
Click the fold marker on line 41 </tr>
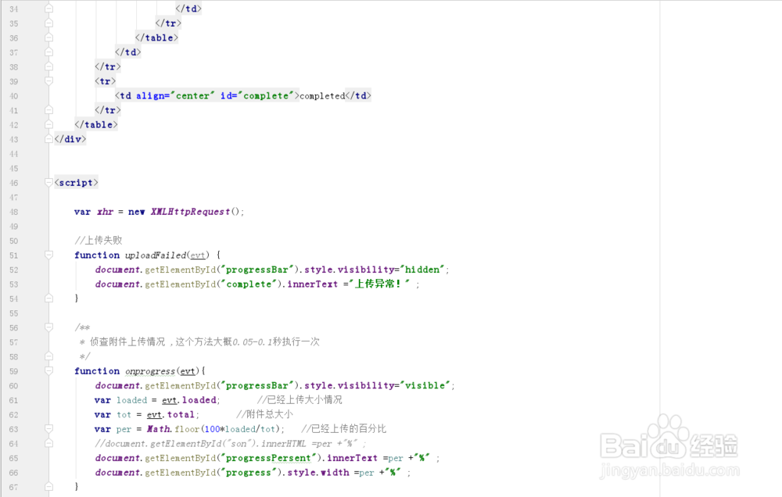pyautogui.click(x=48, y=110)
